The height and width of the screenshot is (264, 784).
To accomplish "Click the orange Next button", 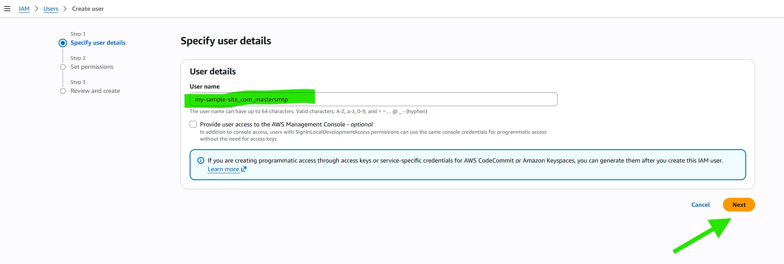I will click(x=738, y=205).
